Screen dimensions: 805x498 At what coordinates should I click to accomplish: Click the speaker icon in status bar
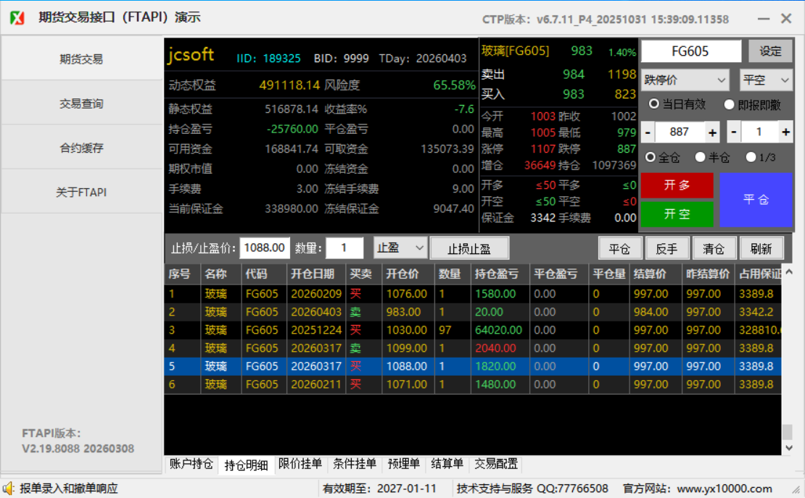pyautogui.click(x=9, y=489)
